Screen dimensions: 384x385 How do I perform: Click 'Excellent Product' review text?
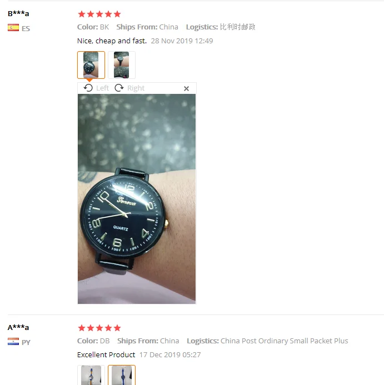tap(106, 354)
